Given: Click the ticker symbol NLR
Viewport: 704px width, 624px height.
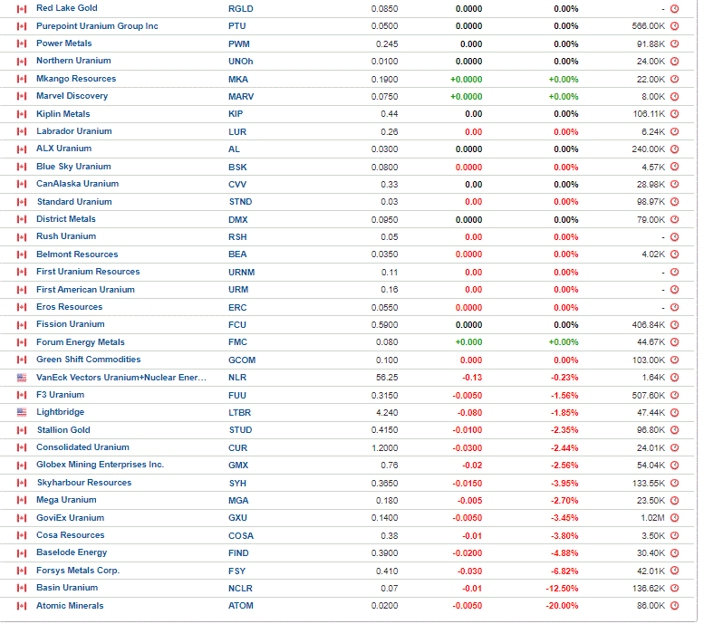Looking at the screenshot, I should click(x=237, y=378).
